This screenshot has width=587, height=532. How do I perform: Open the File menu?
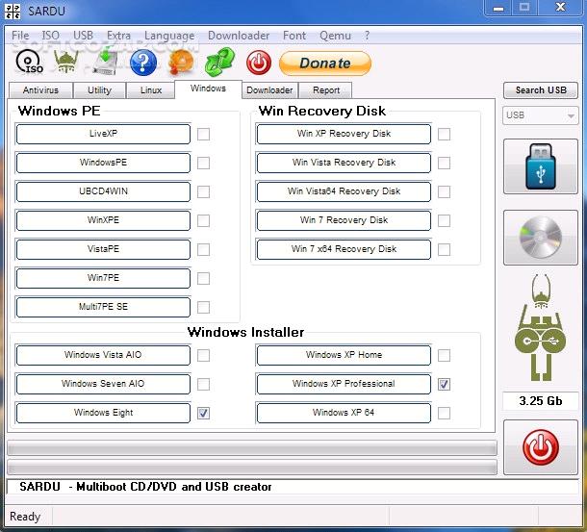20,36
